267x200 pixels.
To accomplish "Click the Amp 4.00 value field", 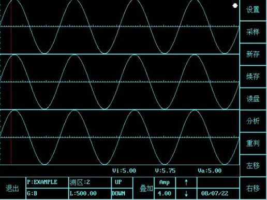I will 165,194.
